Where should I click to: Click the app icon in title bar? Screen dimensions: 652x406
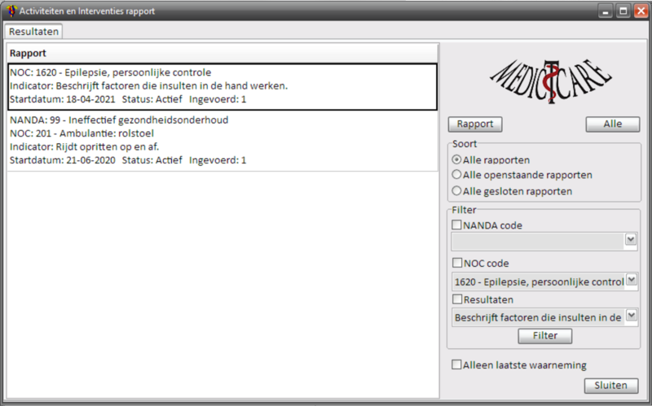[x=11, y=11]
